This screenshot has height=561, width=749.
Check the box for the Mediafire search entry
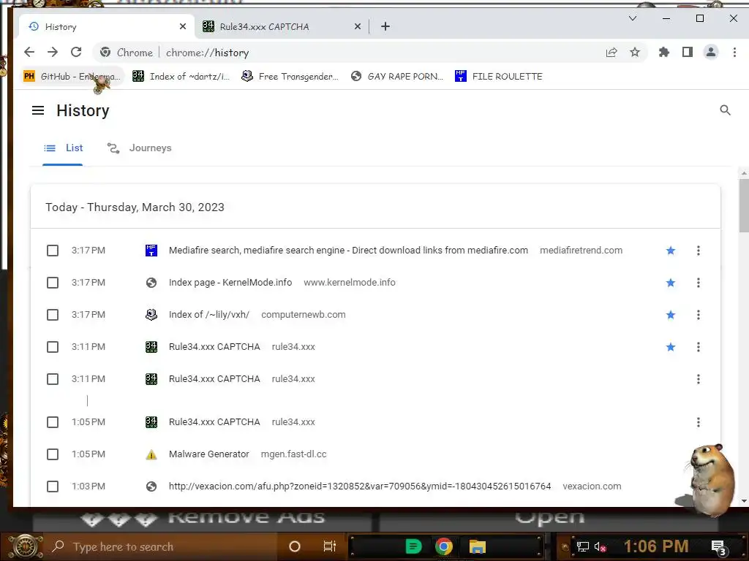tap(53, 251)
